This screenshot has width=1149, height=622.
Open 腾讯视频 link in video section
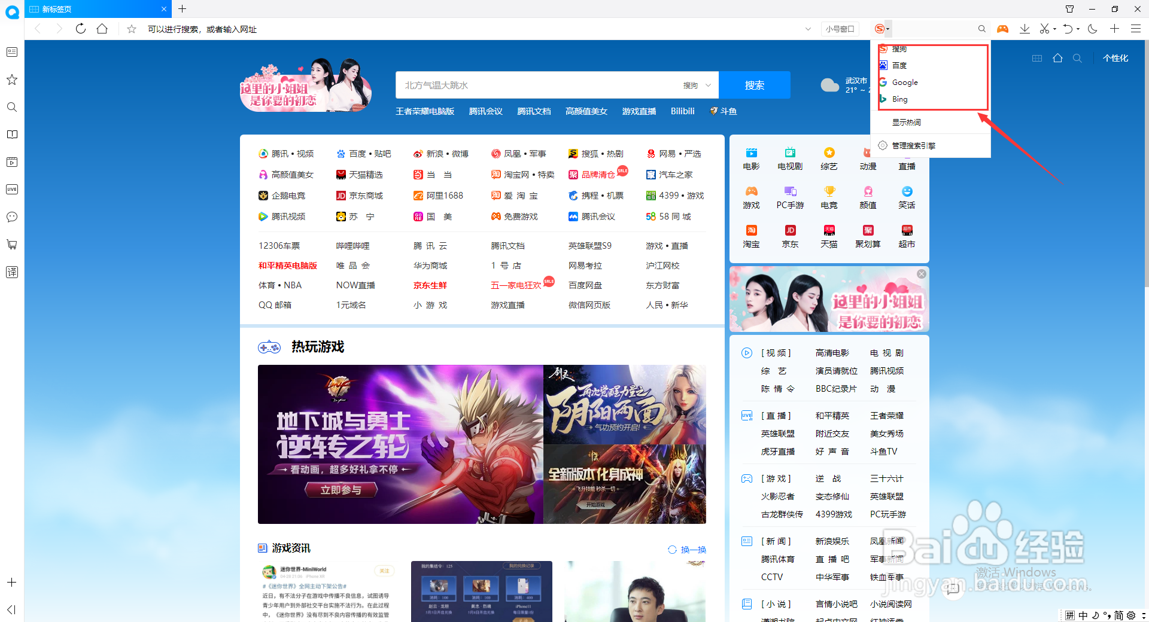point(887,371)
